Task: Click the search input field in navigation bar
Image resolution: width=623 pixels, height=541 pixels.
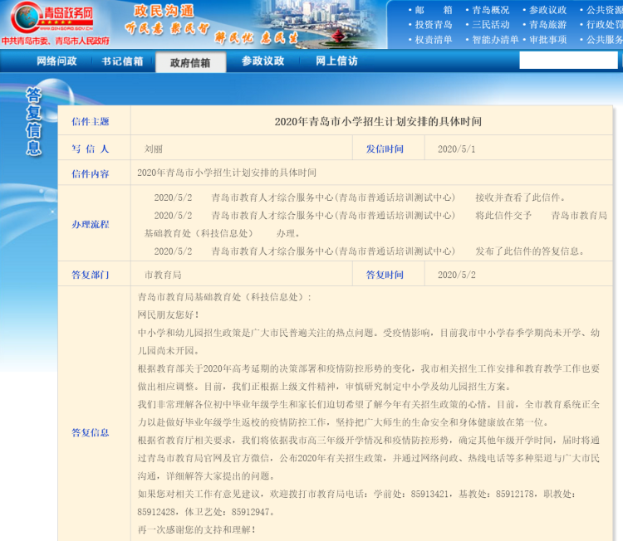Action: click(x=568, y=61)
